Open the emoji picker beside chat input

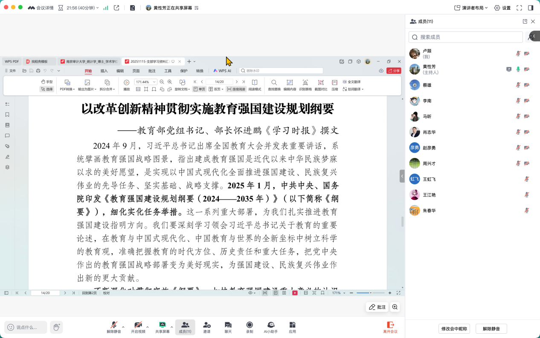click(11, 327)
